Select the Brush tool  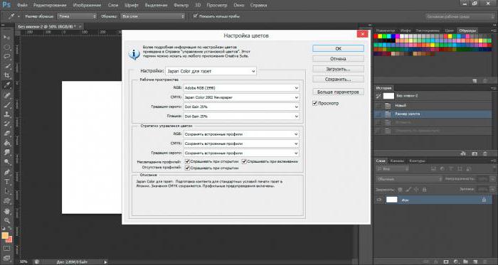7,104
